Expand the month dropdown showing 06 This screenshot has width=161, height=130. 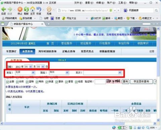tap(31, 67)
